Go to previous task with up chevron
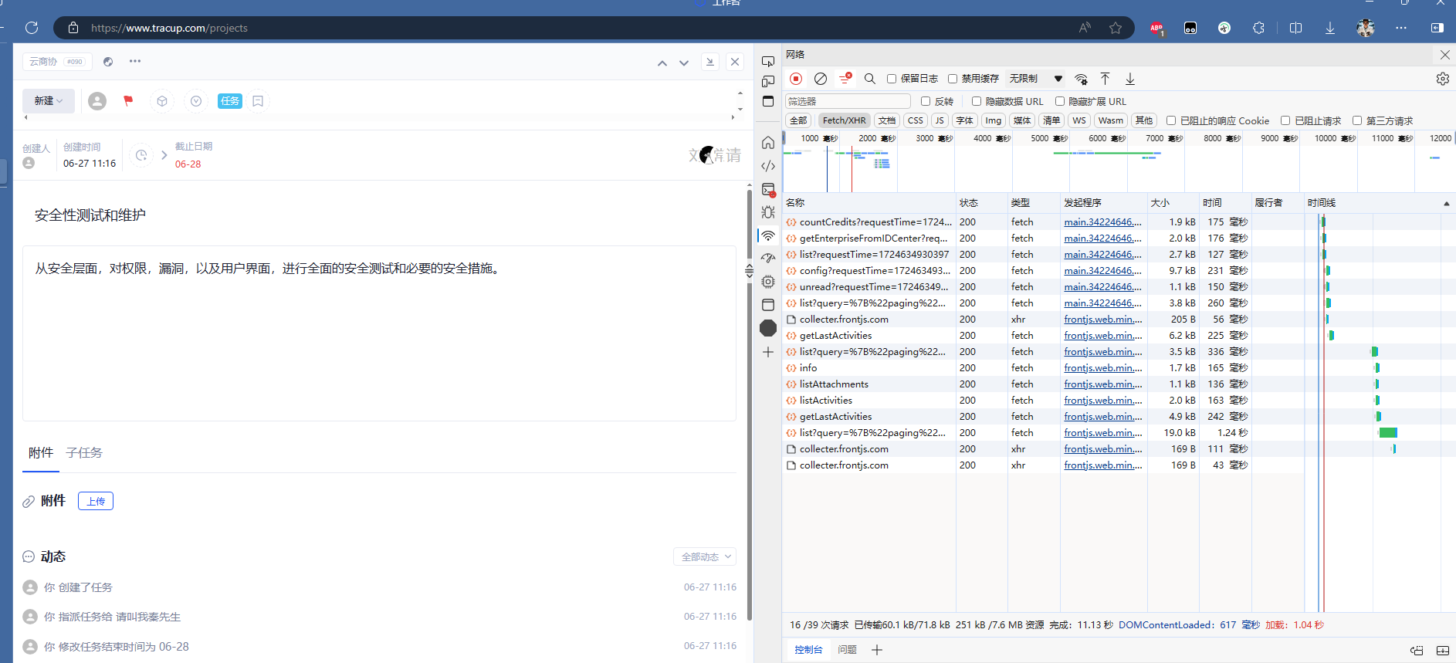Image resolution: width=1456 pixels, height=663 pixels. (662, 63)
